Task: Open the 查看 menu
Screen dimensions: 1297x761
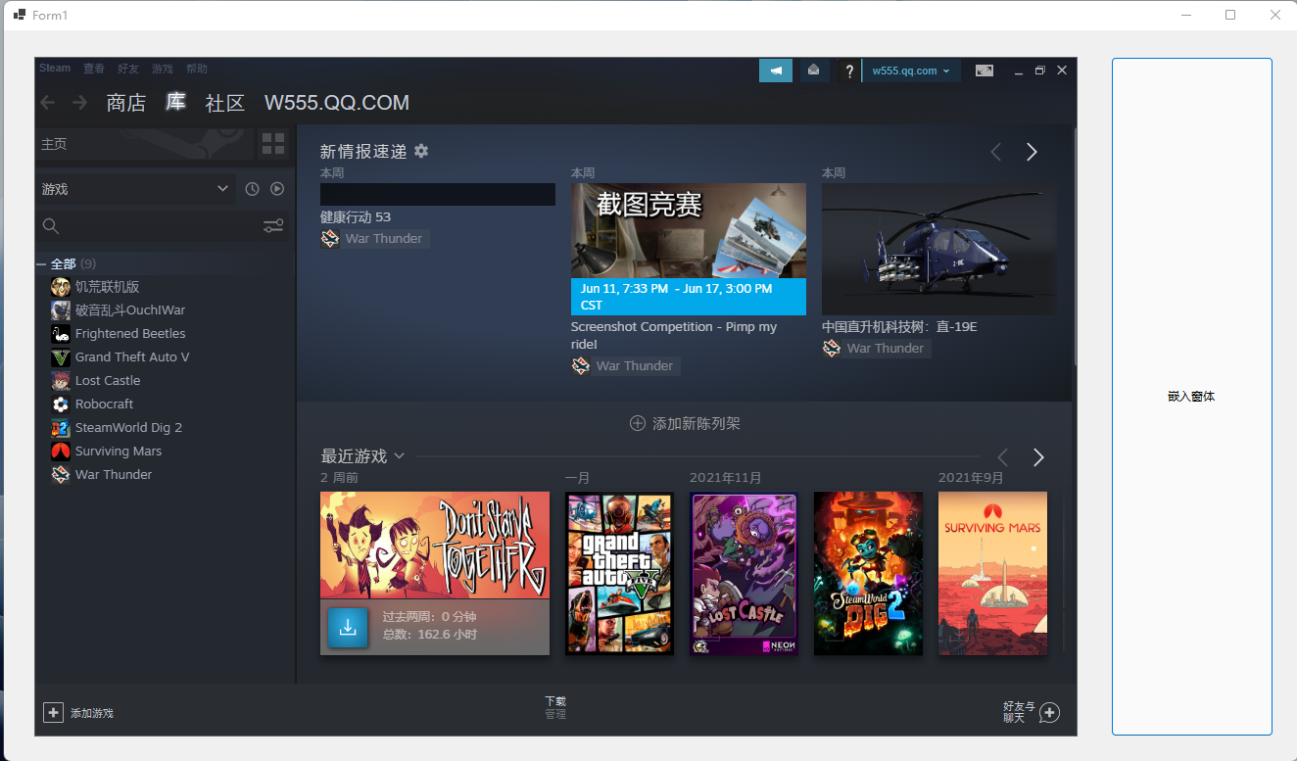Action: tap(94, 69)
